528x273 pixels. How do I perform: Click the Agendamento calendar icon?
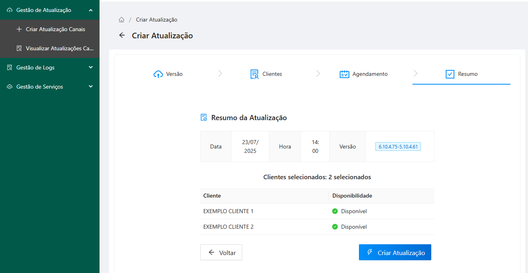344,74
